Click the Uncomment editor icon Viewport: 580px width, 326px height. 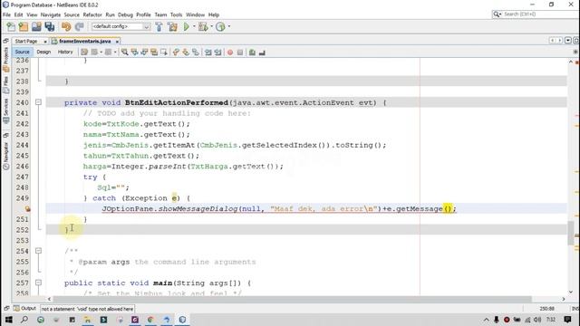pos(262,53)
